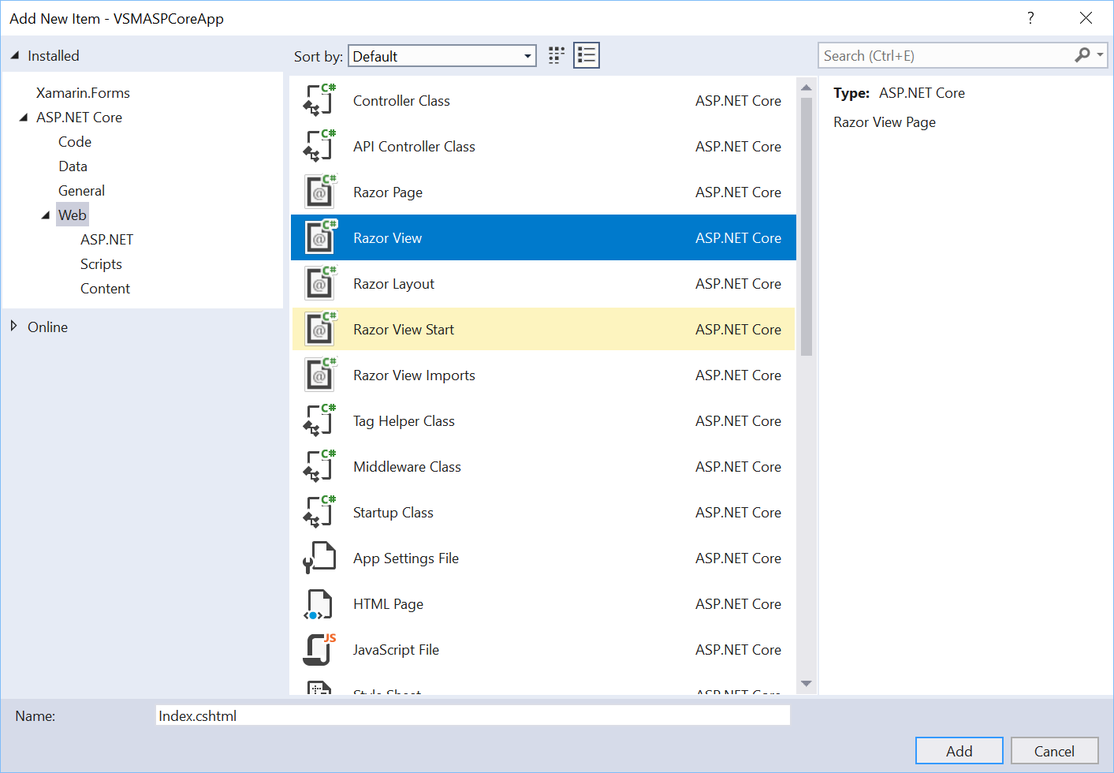
Task: Select the App Settings File icon
Action: tap(319, 558)
